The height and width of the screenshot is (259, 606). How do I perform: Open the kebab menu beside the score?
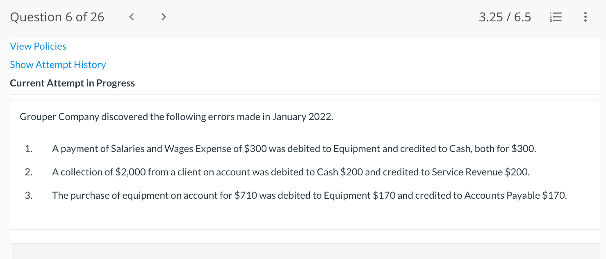pyautogui.click(x=585, y=17)
